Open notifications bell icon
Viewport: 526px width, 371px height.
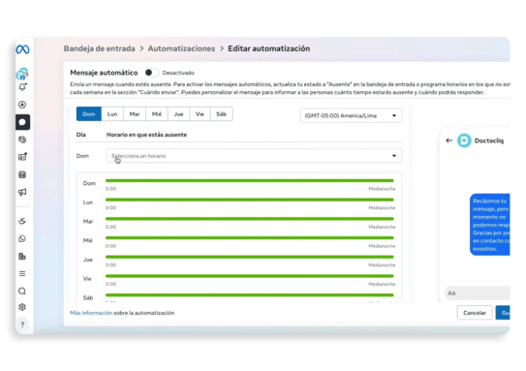pyautogui.click(x=22, y=87)
